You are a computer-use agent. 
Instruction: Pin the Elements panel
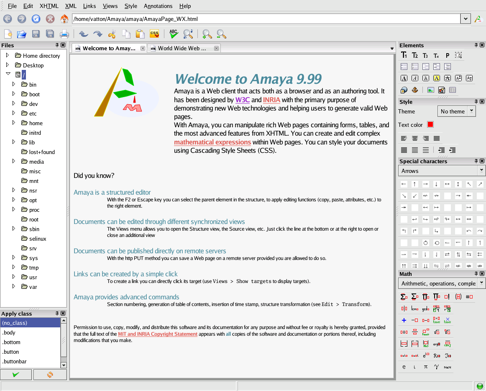476,45
